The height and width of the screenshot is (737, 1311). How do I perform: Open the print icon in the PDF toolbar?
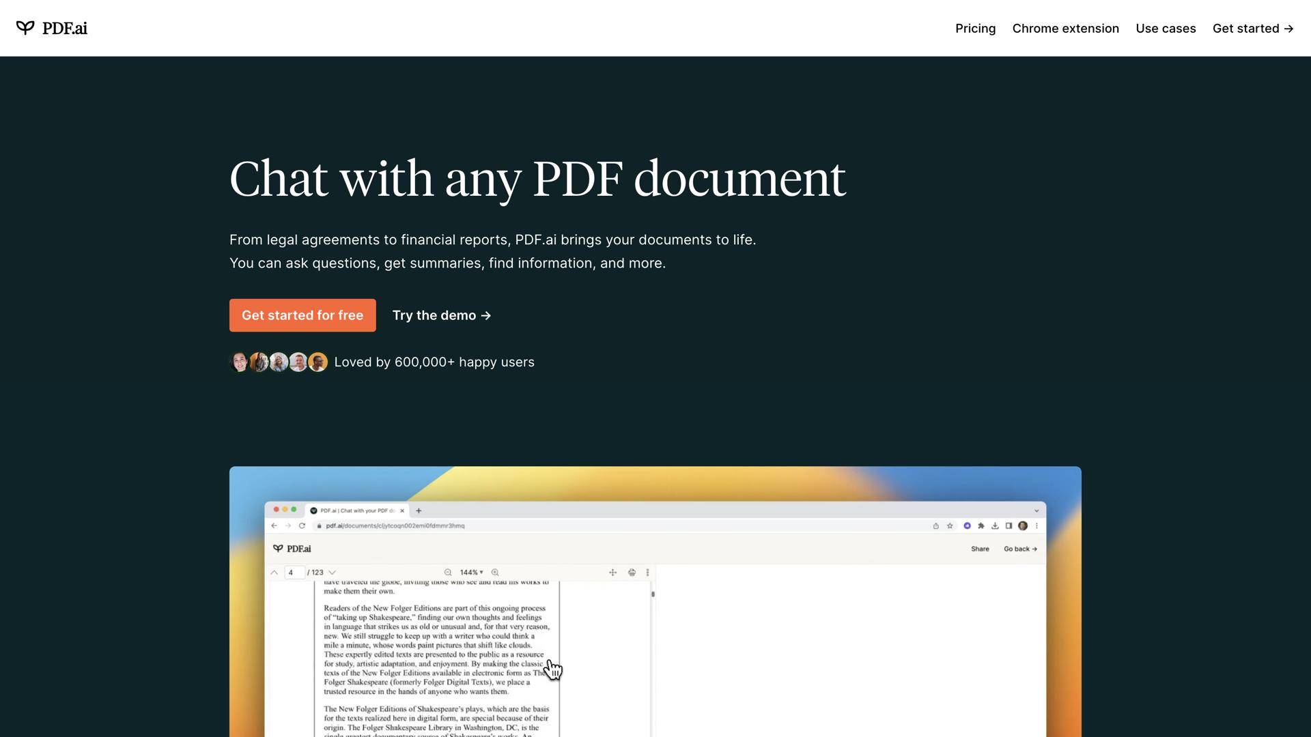tap(632, 573)
